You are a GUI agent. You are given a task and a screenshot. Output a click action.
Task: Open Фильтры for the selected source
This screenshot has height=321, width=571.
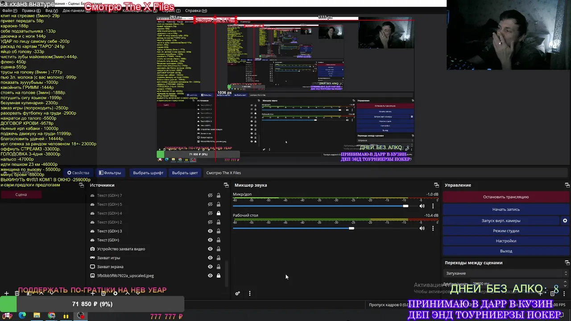pos(110,173)
